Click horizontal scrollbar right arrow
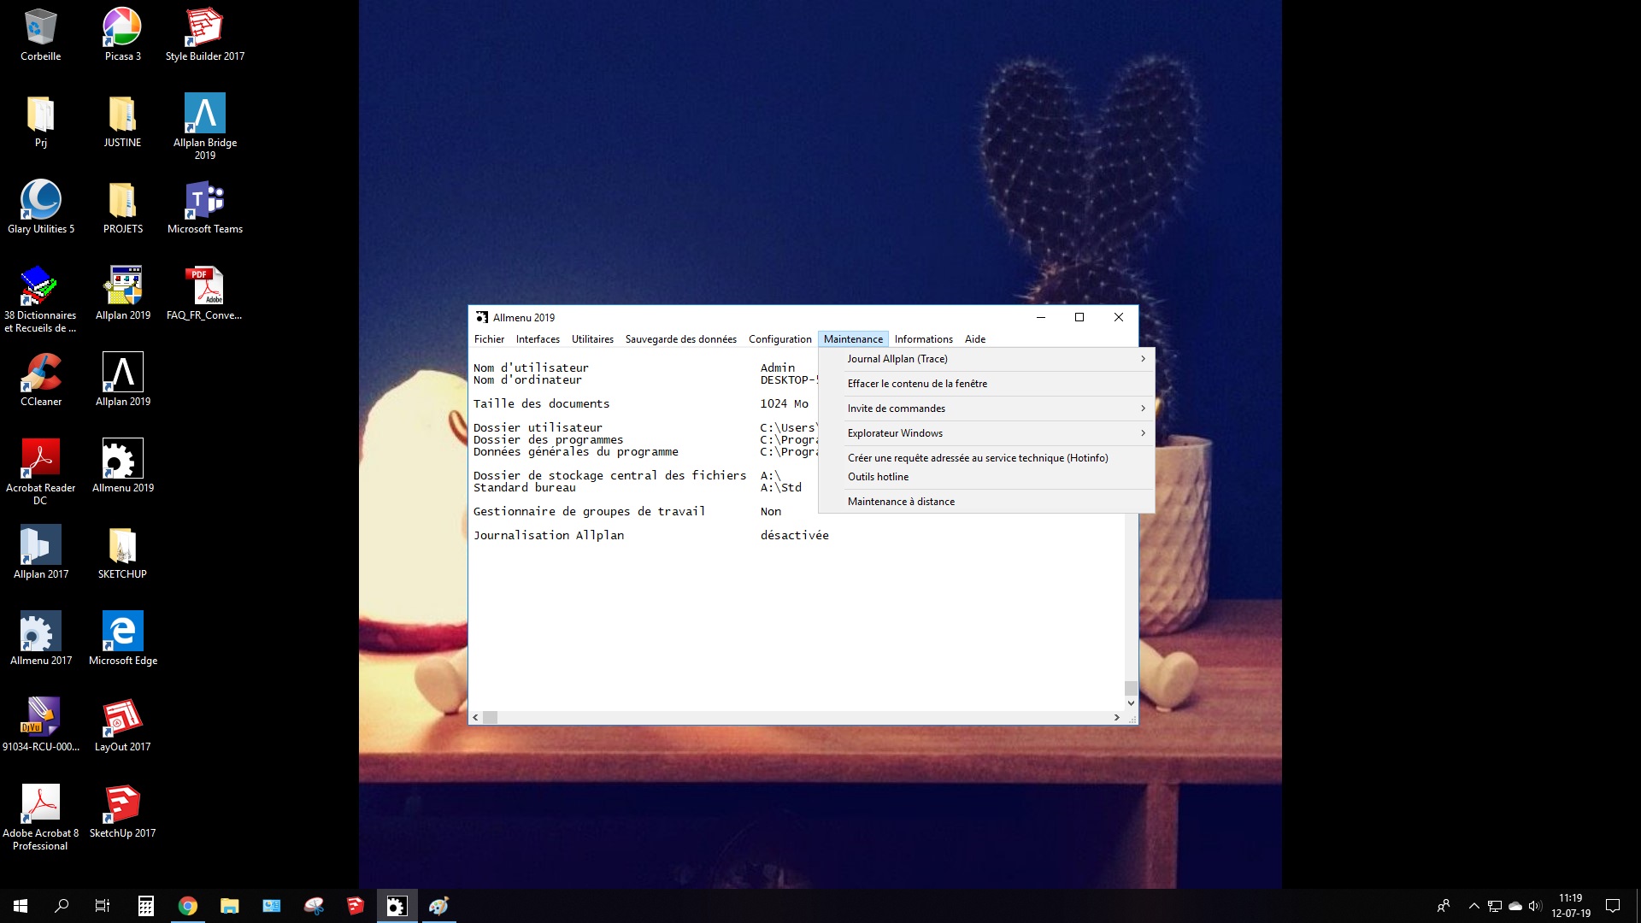The height and width of the screenshot is (923, 1641). pos(1116,718)
